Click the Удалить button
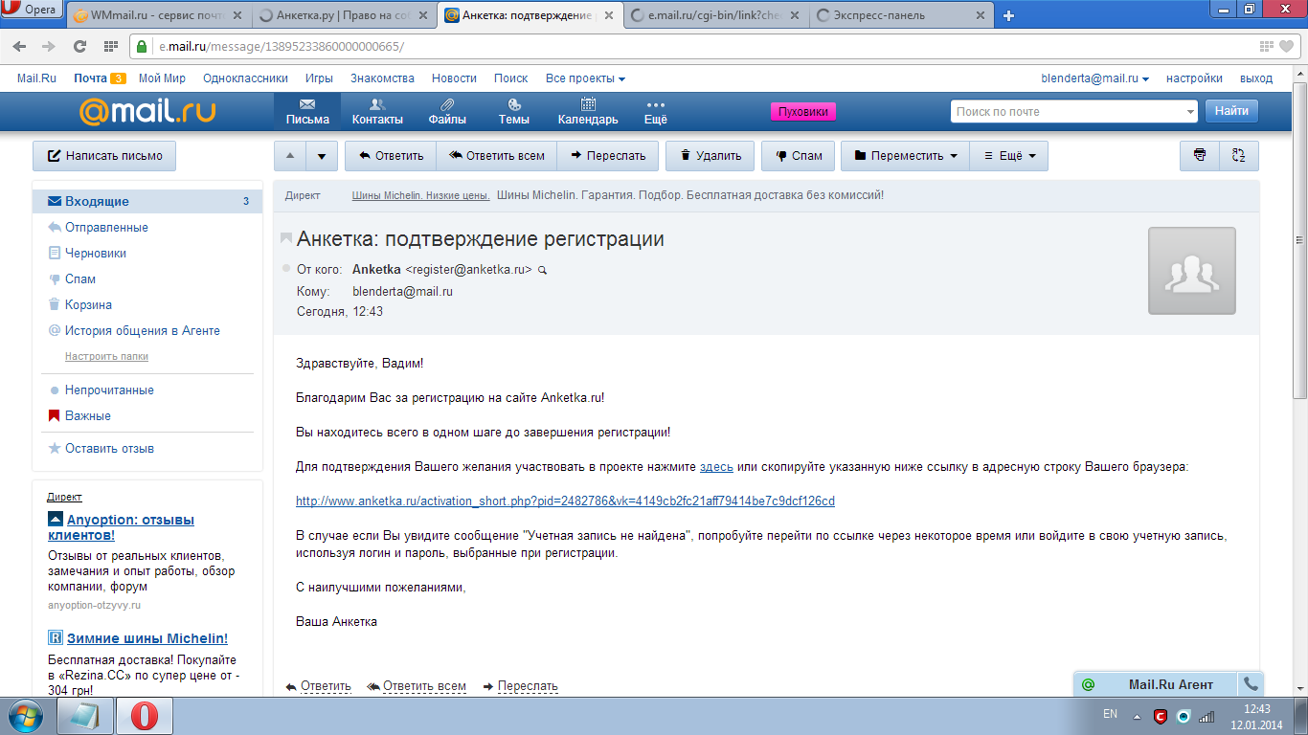 click(x=710, y=156)
